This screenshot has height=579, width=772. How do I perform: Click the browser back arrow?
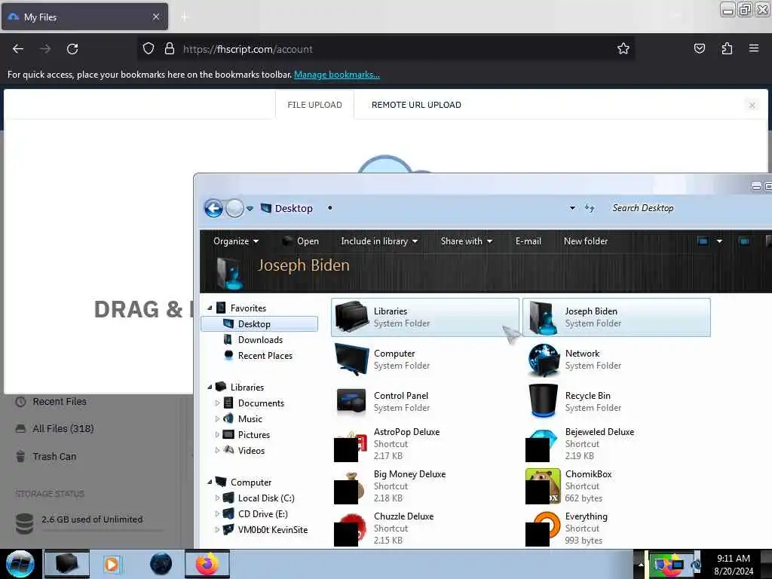(18, 49)
